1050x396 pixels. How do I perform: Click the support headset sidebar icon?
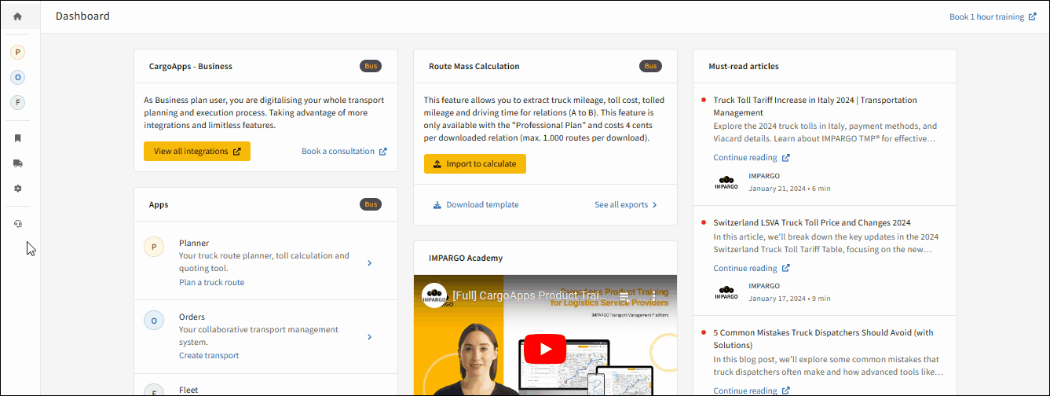tap(17, 224)
